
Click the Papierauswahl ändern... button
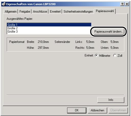109,31
